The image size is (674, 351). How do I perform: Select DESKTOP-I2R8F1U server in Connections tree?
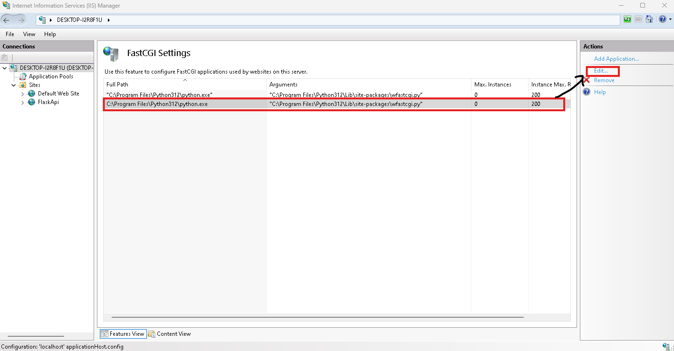tap(57, 68)
